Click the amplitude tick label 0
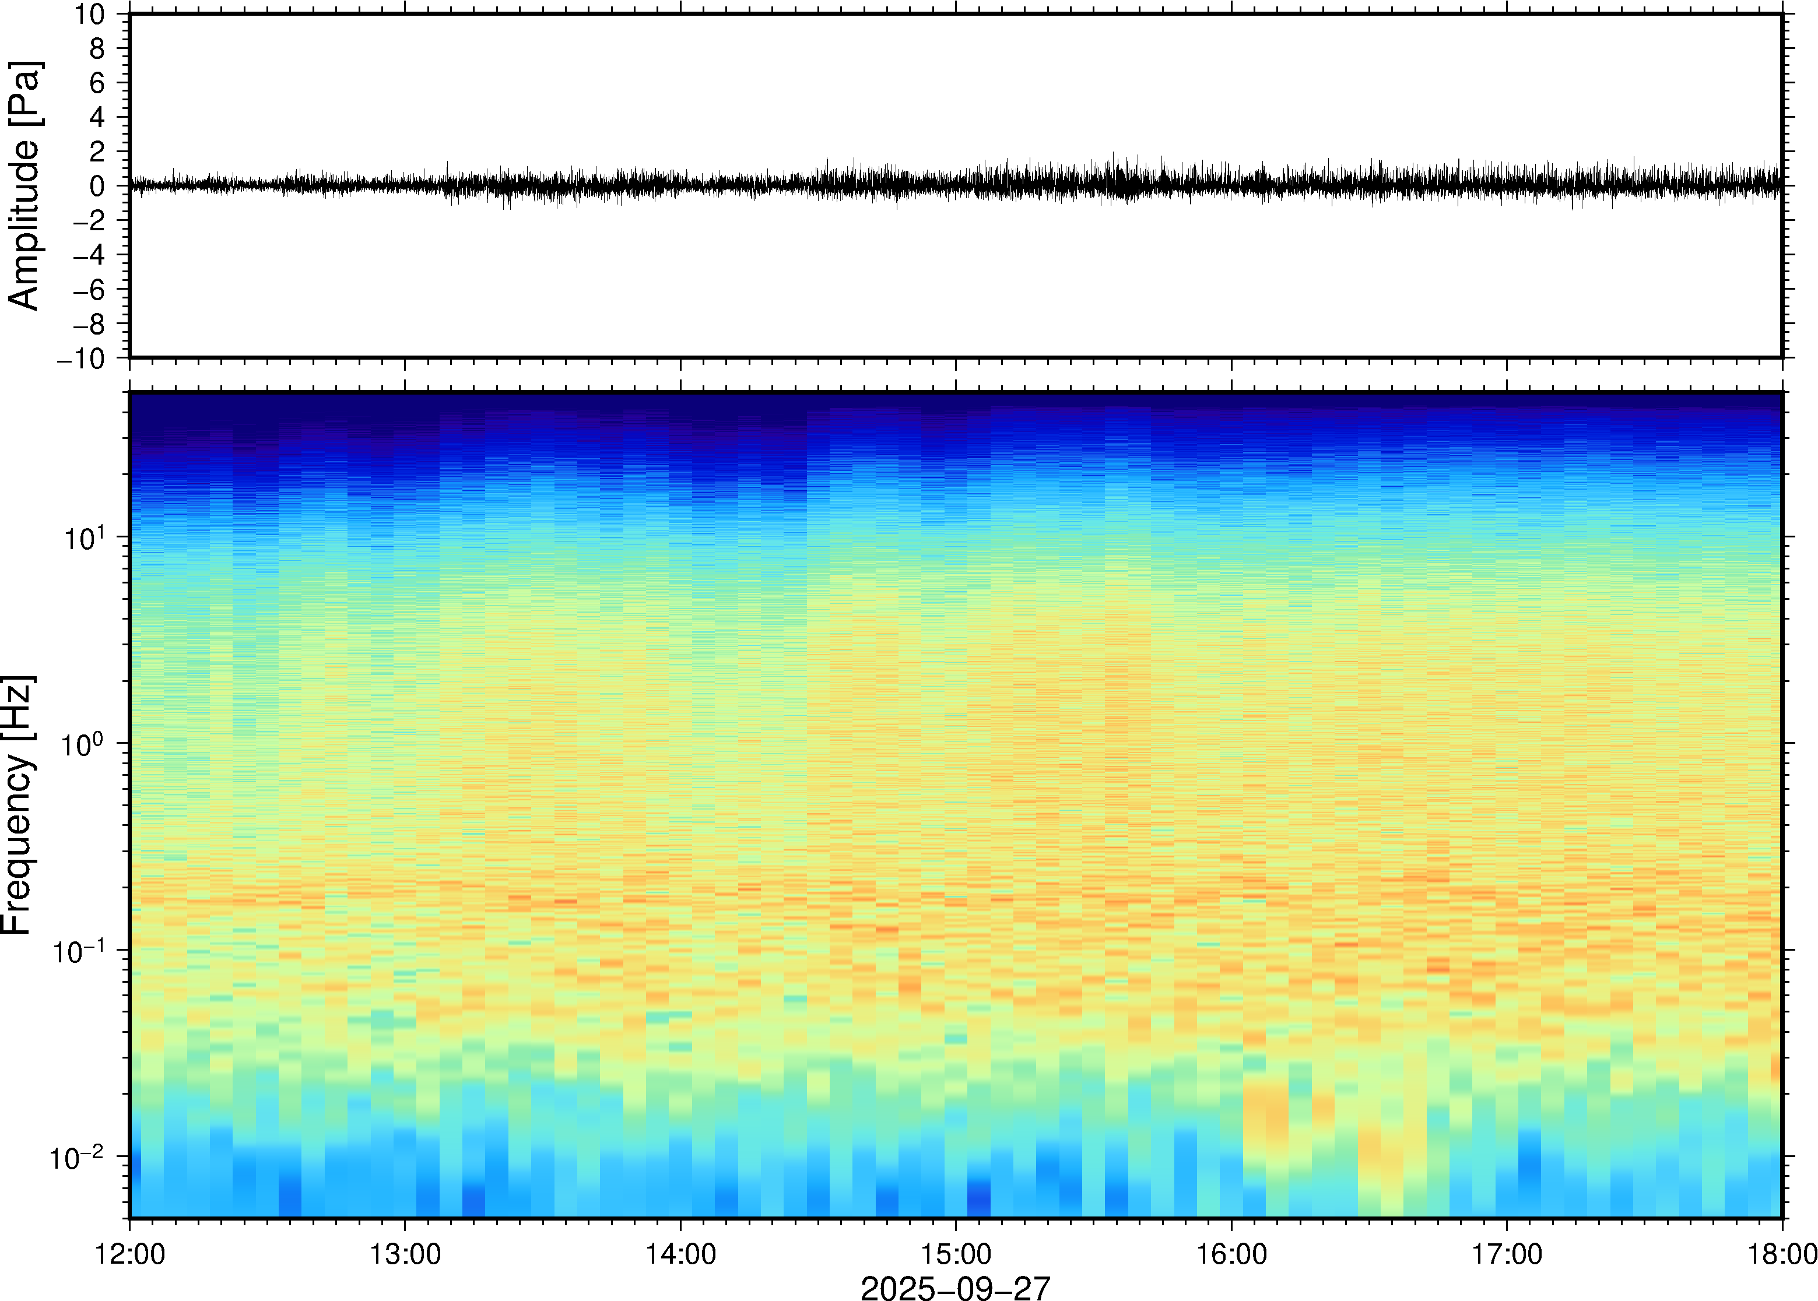This screenshot has height=1301, width=1818. pos(97,187)
